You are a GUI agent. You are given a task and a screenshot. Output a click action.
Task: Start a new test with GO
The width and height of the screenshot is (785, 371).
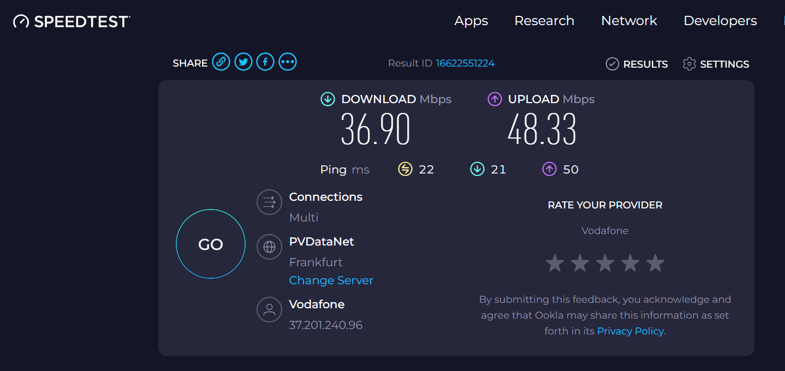coord(211,244)
